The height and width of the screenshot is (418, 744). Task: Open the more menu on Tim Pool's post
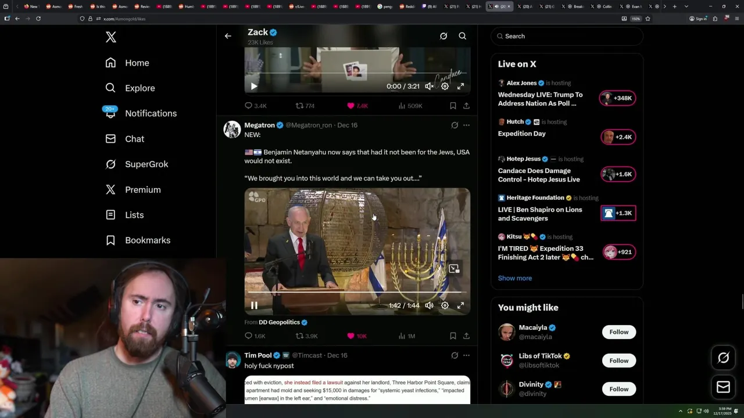466,355
